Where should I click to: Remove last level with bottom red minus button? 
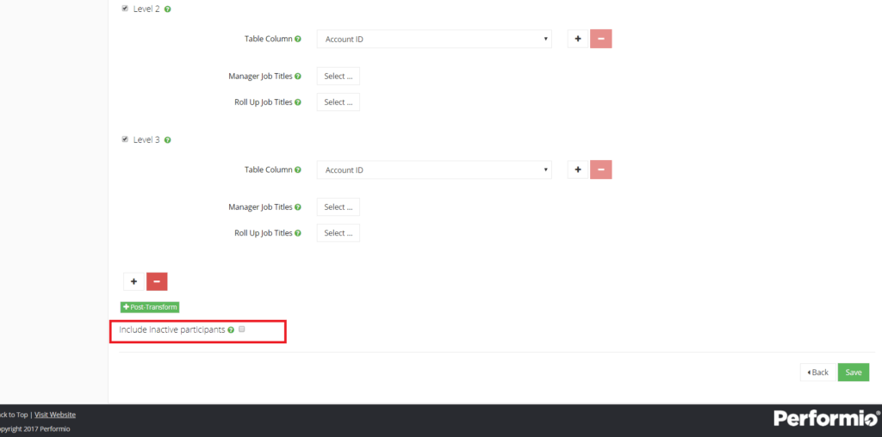coord(157,280)
